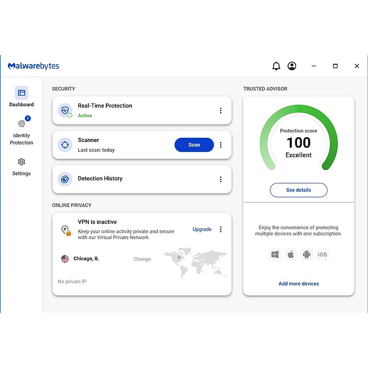Screen dimensions: 368x368
Task: Click the Detection History icon
Action: pyautogui.click(x=65, y=179)
